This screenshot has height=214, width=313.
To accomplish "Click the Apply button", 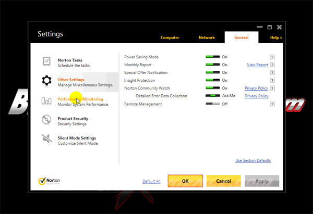I will [262, 181].
